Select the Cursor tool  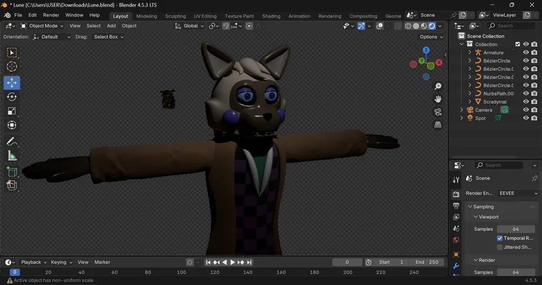tap(12, 66)
